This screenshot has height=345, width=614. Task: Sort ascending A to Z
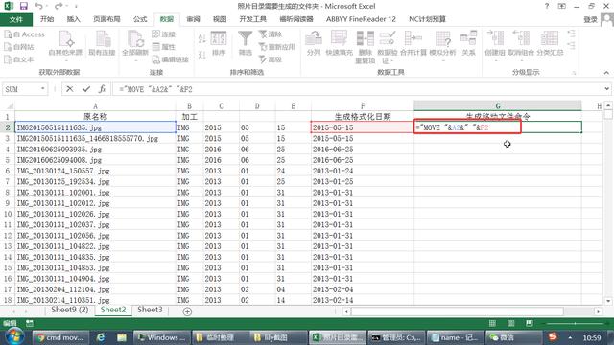[201, 38]
